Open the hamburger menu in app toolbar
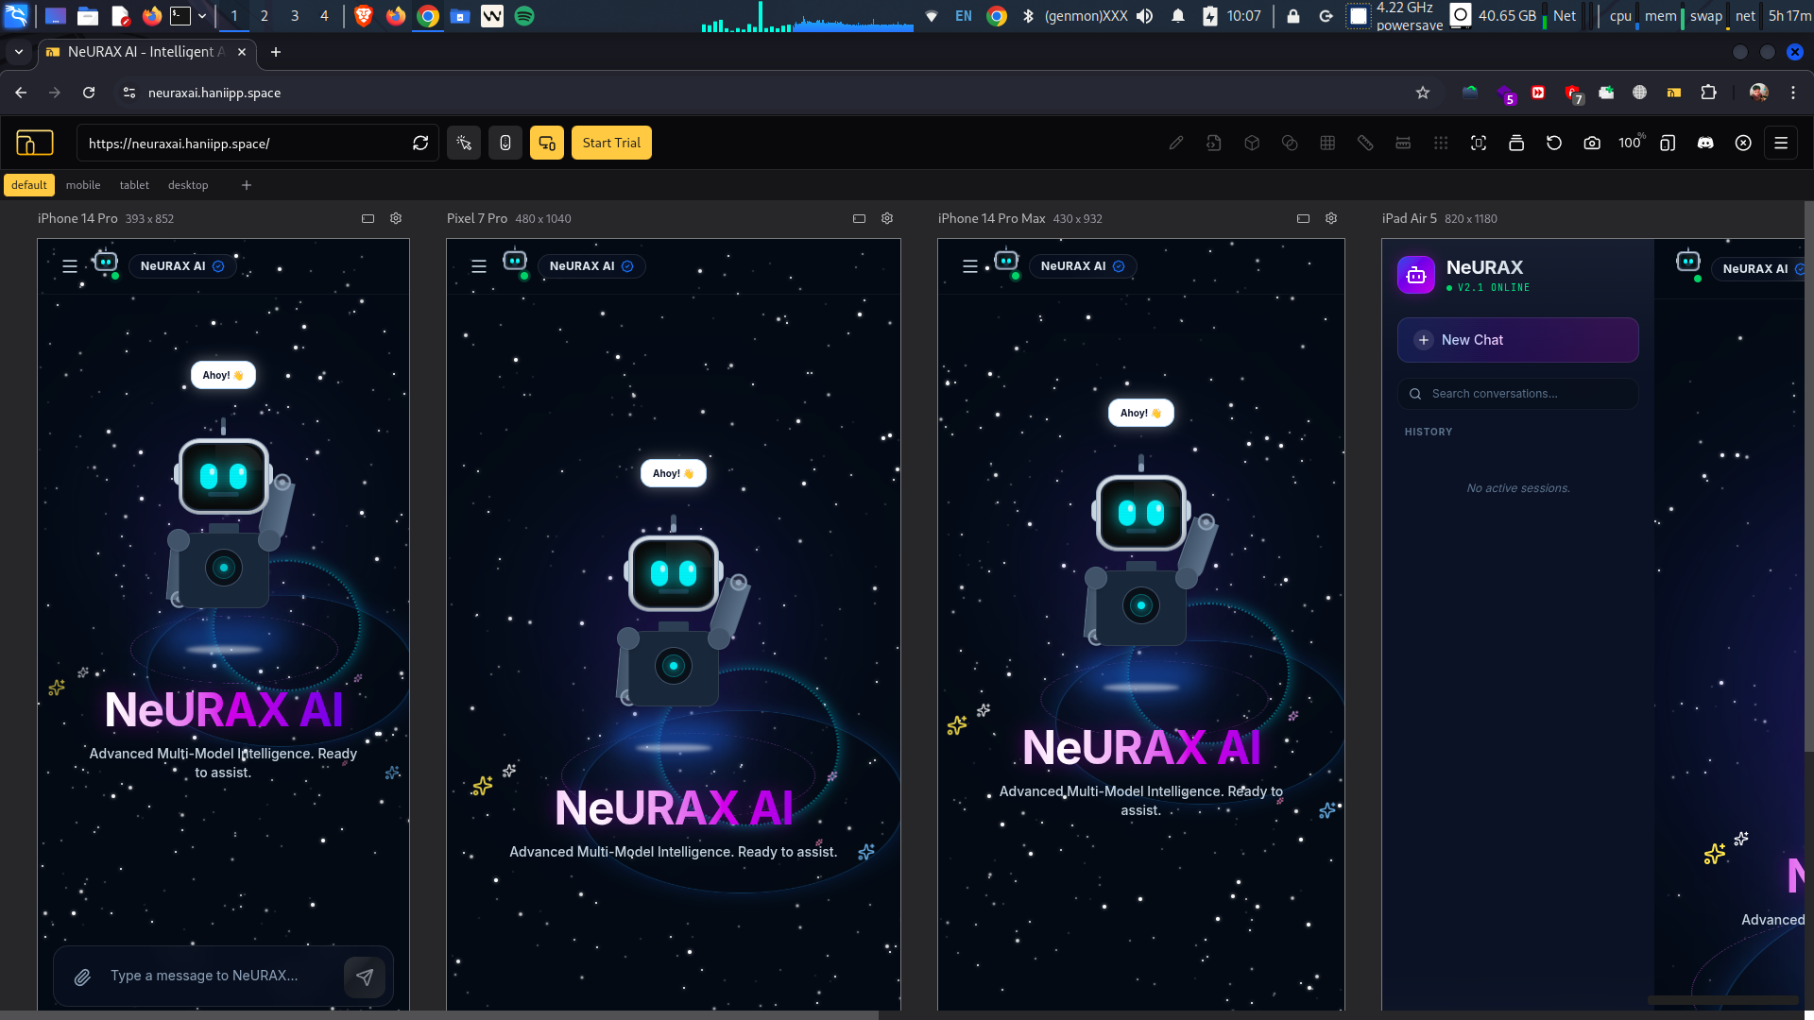 coord(1781,143)
